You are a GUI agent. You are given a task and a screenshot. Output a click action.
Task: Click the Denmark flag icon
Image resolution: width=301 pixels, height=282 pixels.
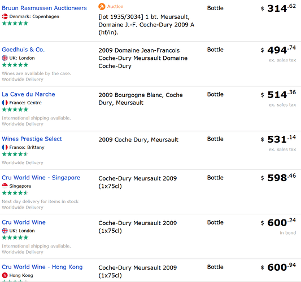(5, 16)
